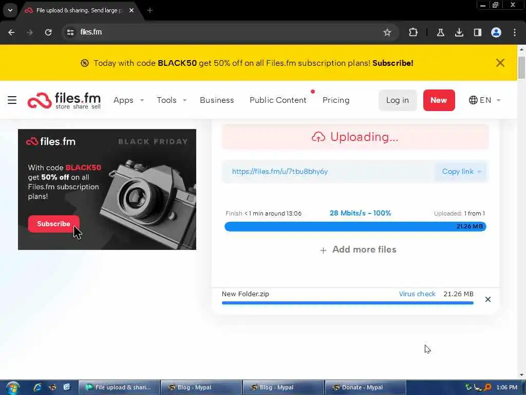Switch to Donate - Mypal taskbar window
526x395 pixels.
(365, 387)
